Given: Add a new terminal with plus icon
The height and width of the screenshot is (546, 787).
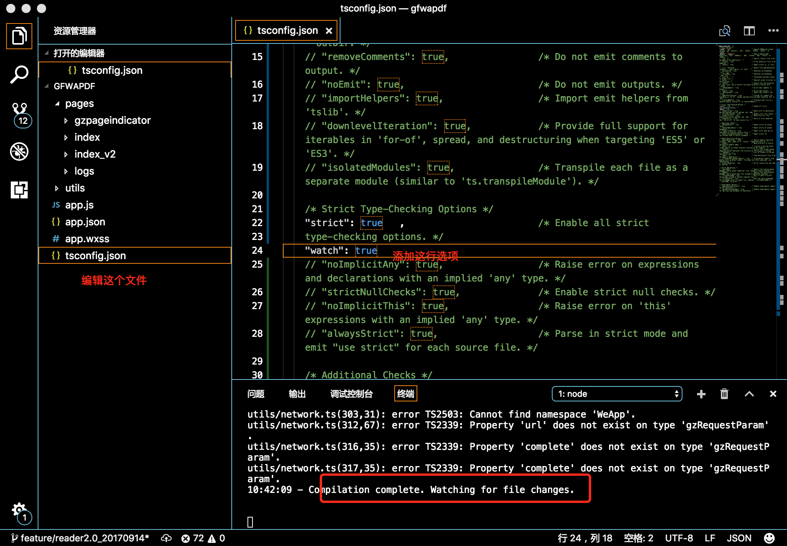Looking at the screenshot, I should [x=701, y=394].
